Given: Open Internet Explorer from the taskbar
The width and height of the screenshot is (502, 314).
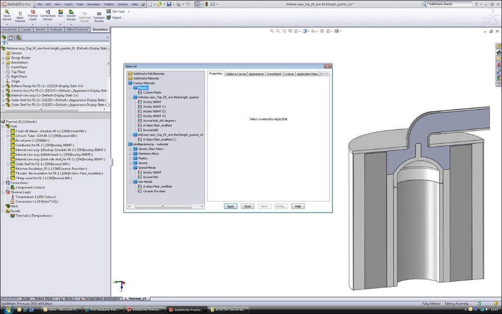Looking at the screenshot, I should coord(25,309).
